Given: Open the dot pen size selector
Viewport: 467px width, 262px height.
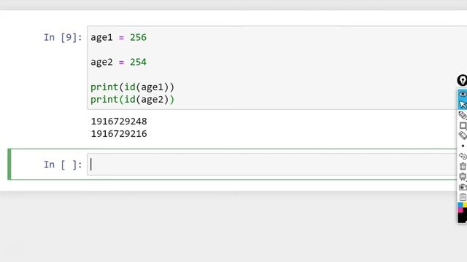Looking at the screenshot, I should pyautogui.click(x=463, y=146).
